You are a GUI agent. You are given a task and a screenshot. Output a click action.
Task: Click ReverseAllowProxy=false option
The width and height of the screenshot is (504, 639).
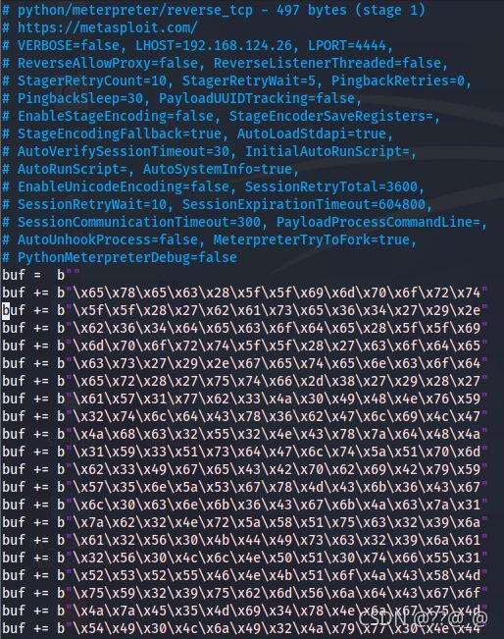108,63
